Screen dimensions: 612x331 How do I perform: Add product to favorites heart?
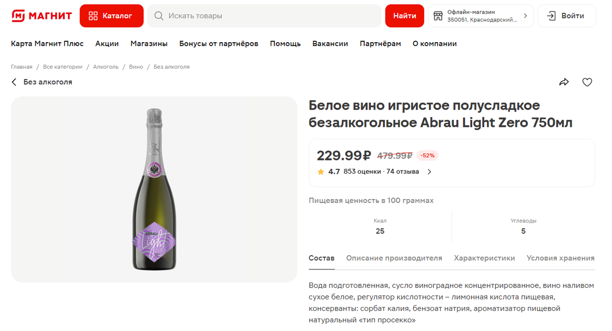click(x=587, y=82)
